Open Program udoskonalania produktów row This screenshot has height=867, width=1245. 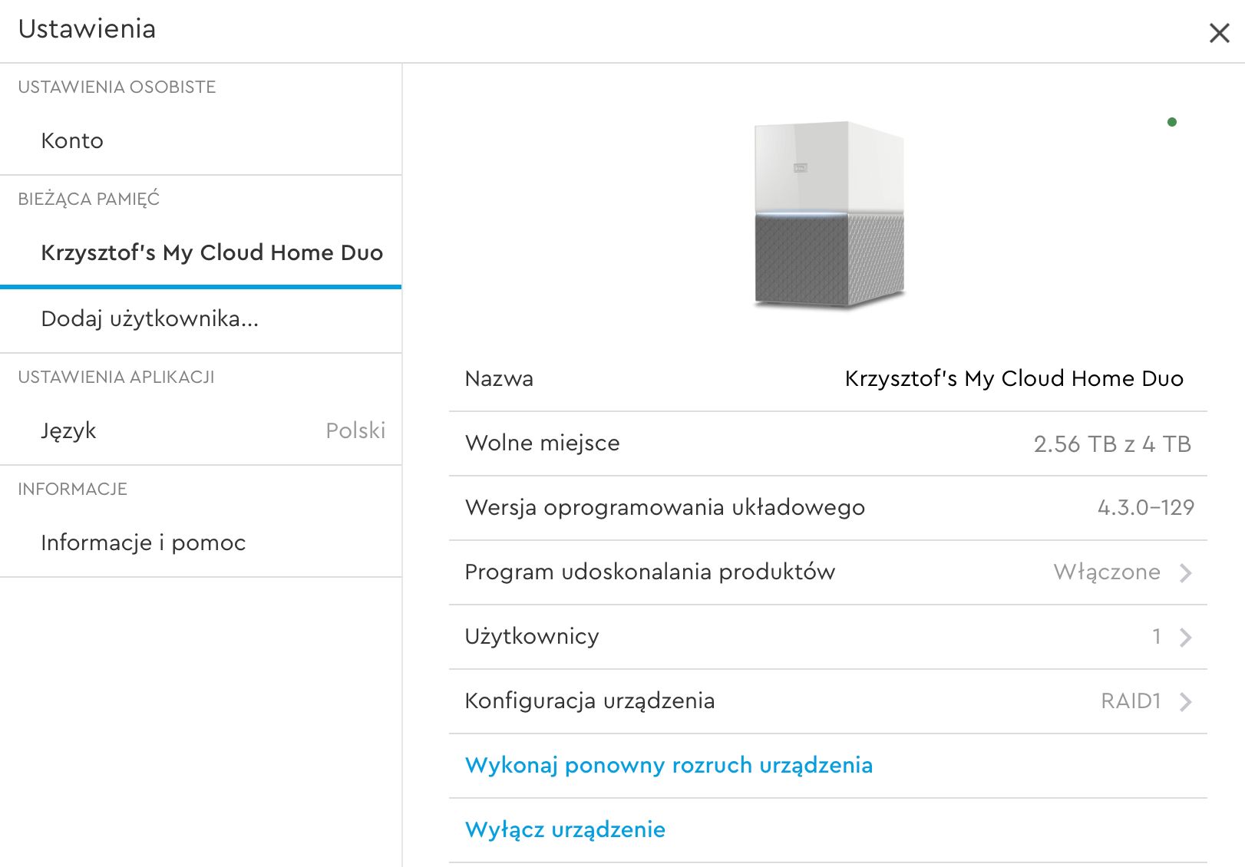827,572
